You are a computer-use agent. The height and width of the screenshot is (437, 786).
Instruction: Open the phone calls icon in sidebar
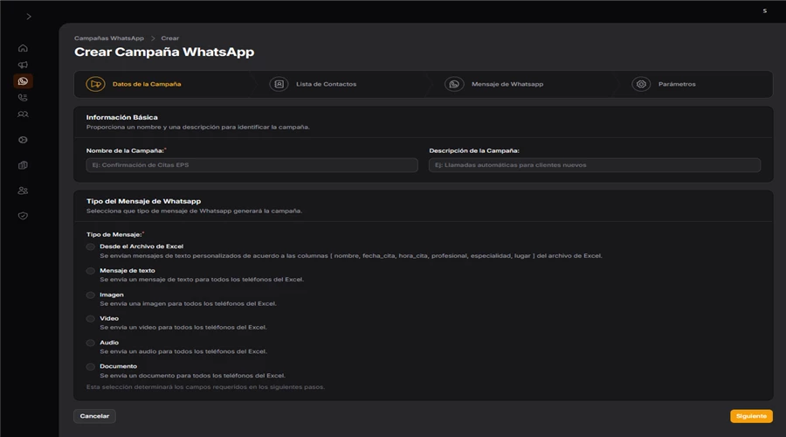23,98
